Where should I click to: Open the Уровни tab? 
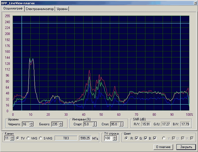[61, 9]
